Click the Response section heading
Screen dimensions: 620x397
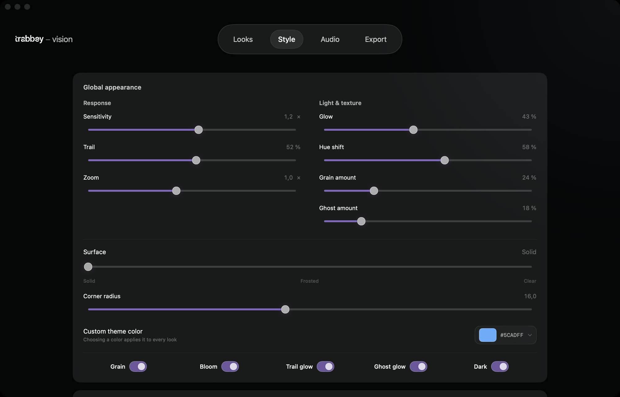coord(97,103)
